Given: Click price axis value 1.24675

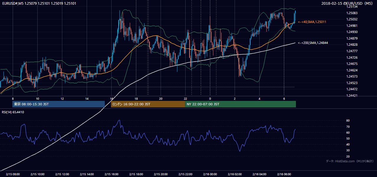Looking at the screenshot, I should (353, 64).
